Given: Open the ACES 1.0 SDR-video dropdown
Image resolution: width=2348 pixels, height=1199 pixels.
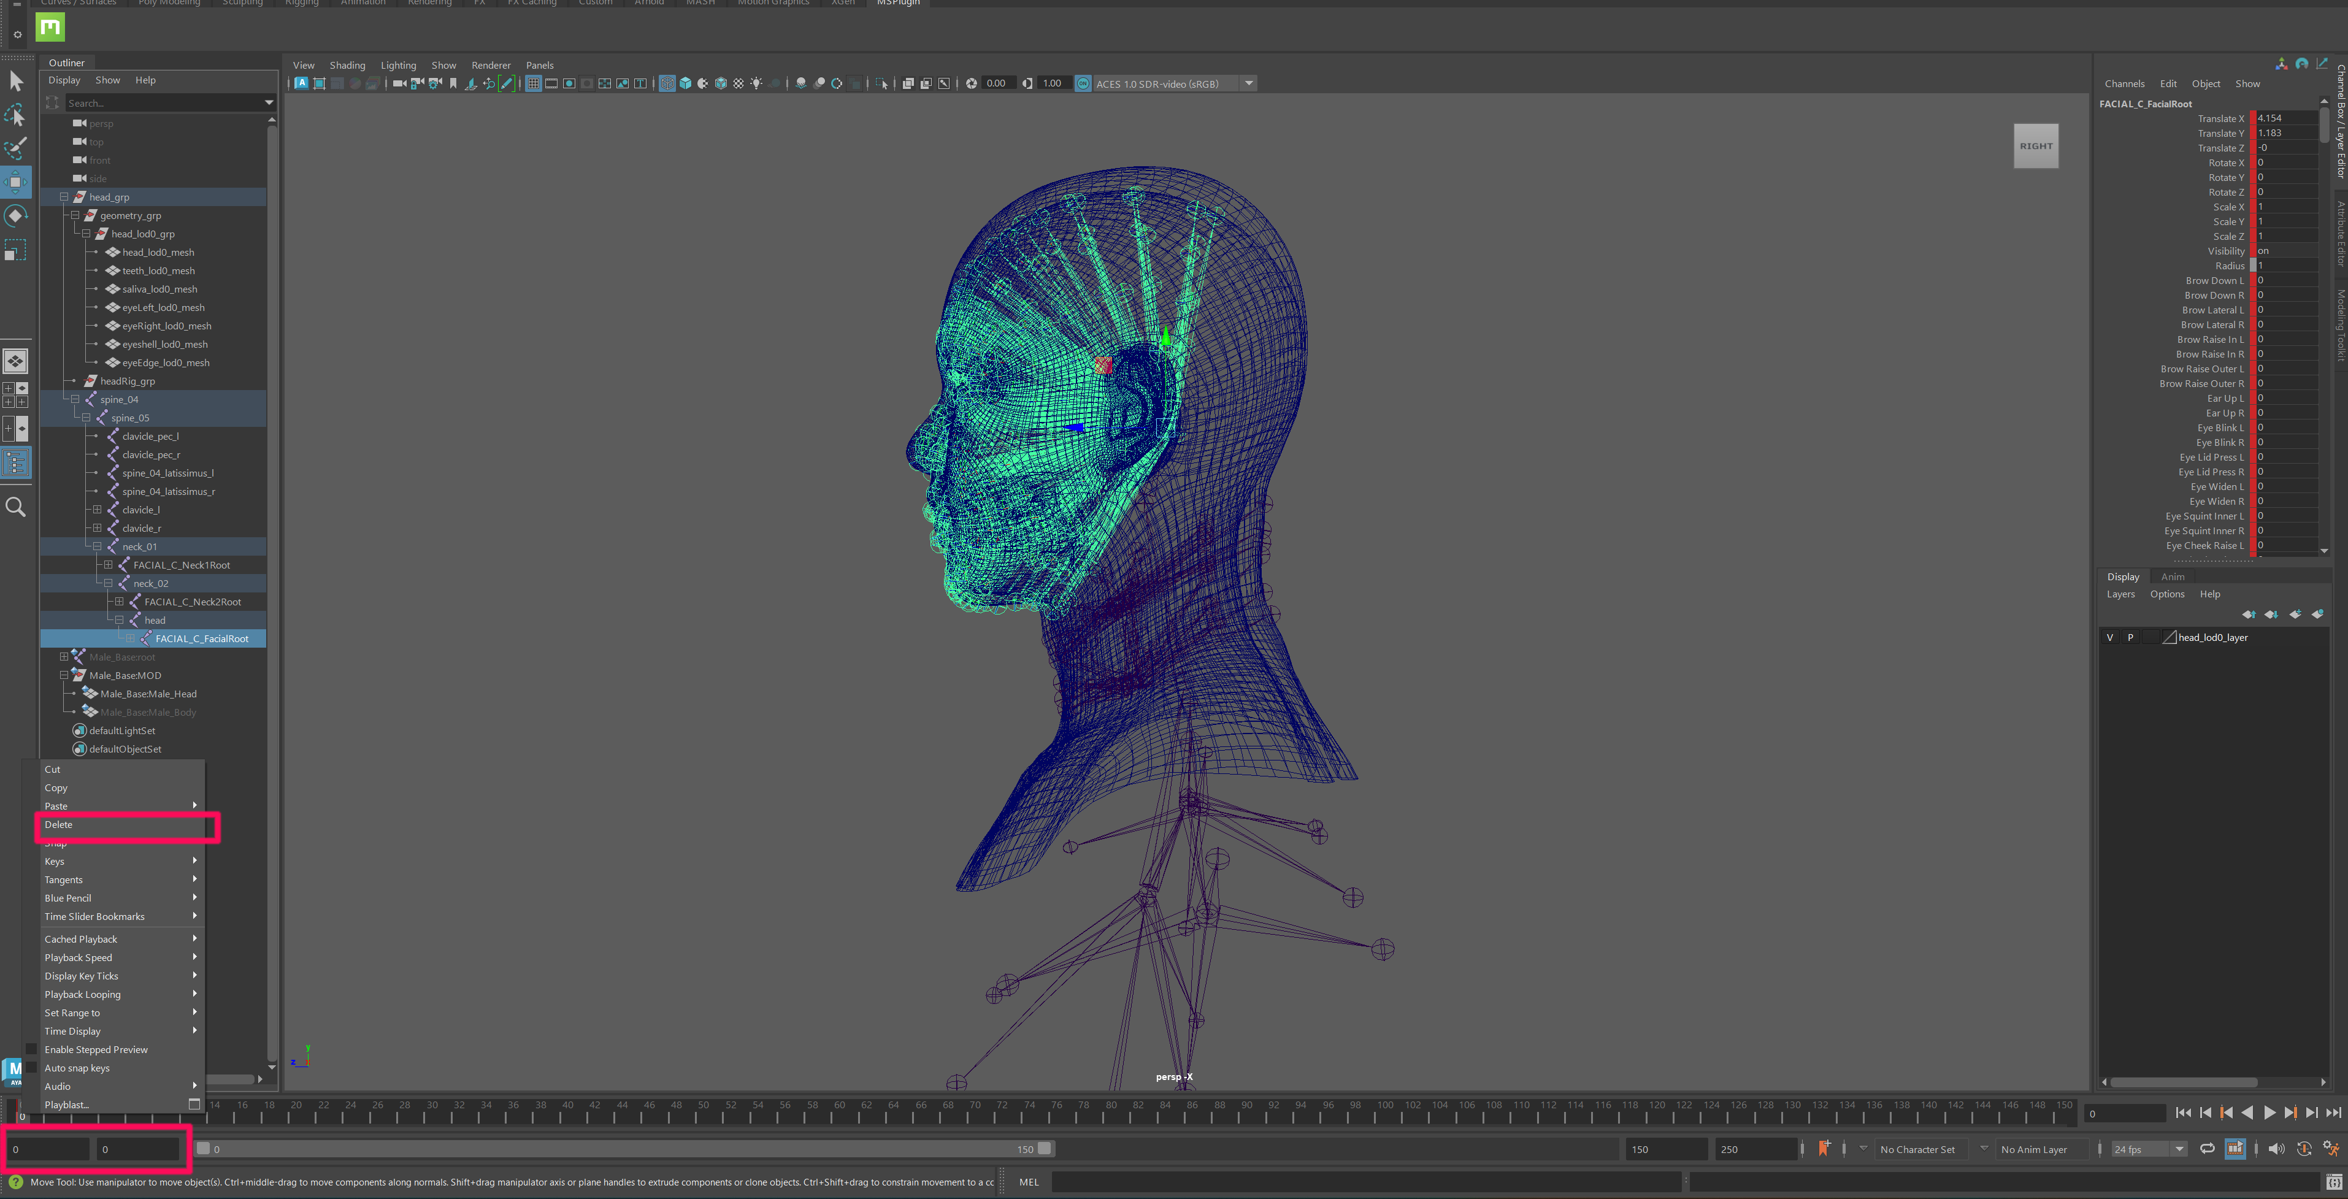Looking at the screenshot, I should click(1249, 83).
